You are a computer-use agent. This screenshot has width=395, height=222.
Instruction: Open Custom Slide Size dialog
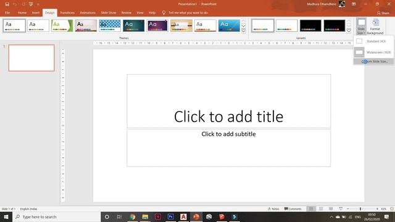[x=373, y=62]
